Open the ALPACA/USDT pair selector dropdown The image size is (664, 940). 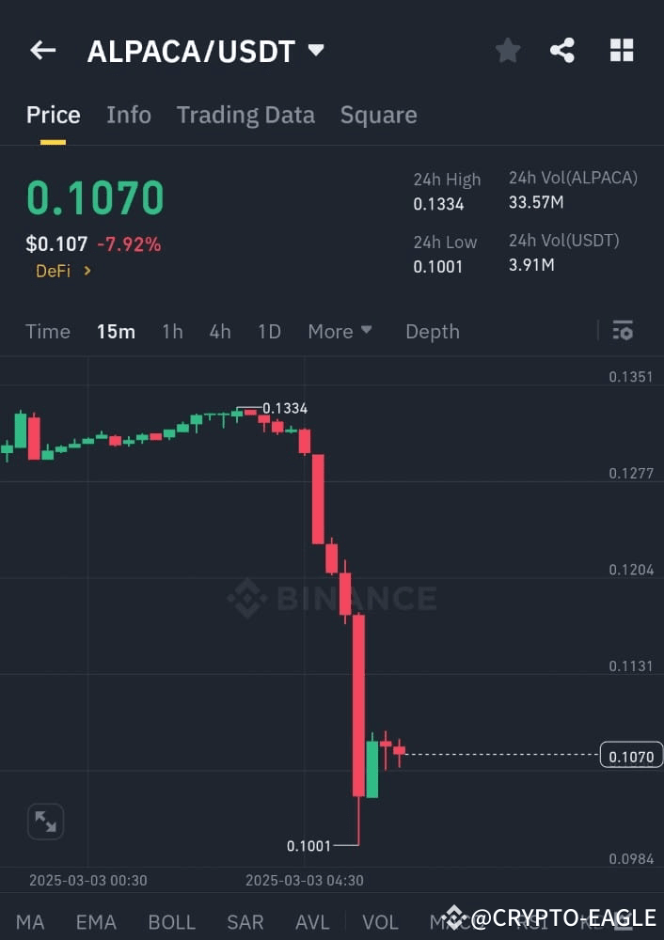click(207, 52)
